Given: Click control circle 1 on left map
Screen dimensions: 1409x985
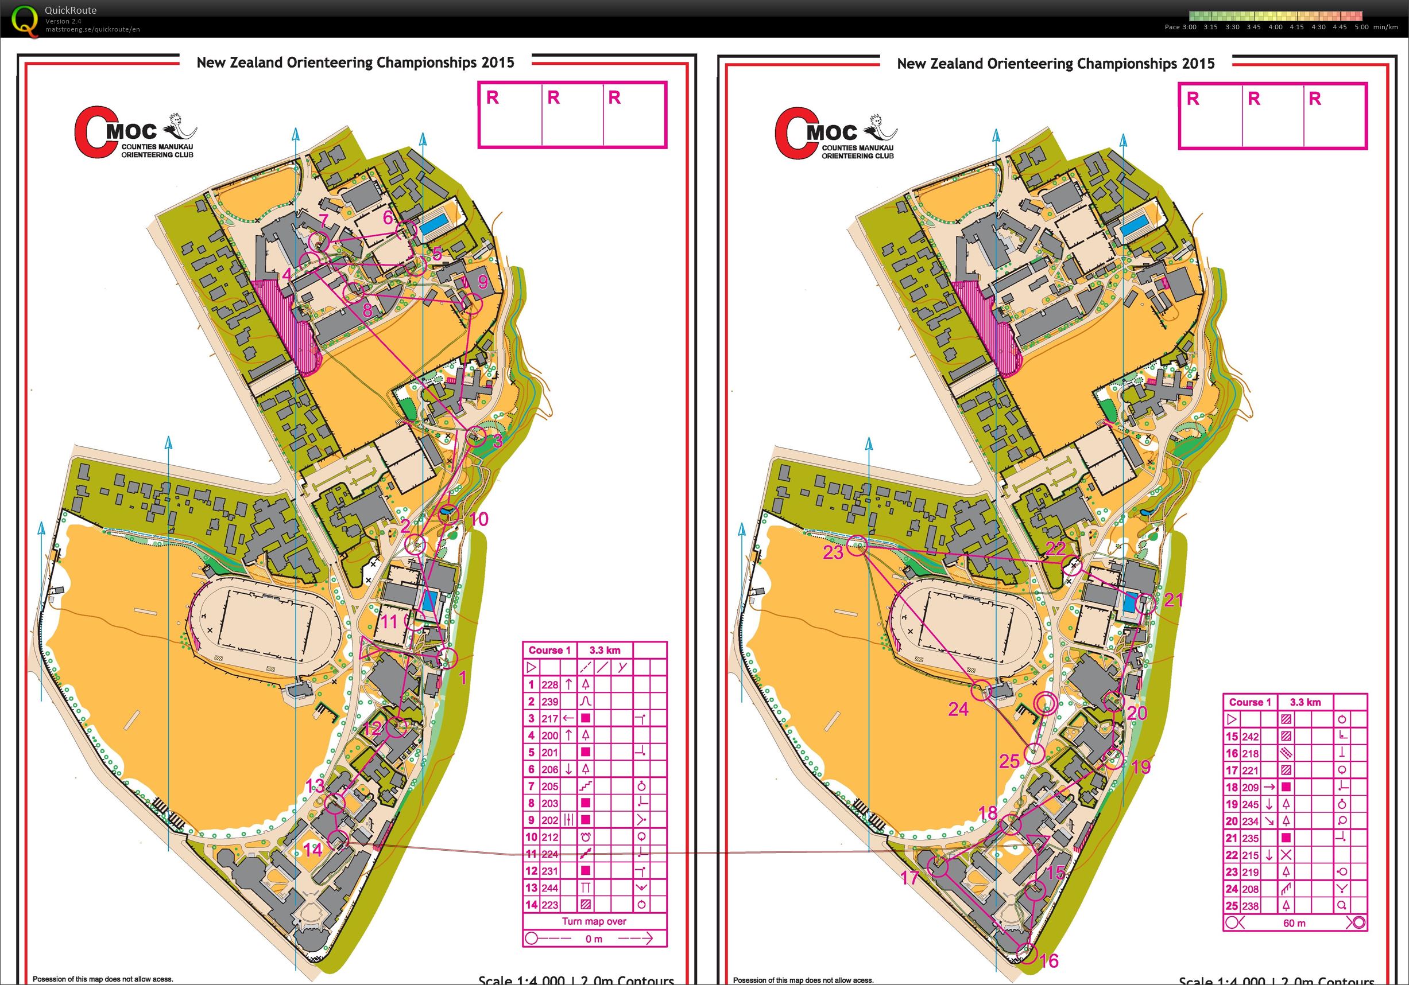Looking at the screenshot, I should click(x=448, y=658).
